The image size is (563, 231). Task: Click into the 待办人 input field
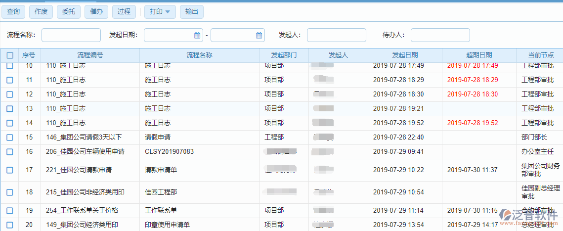click(x=440, y=35)
